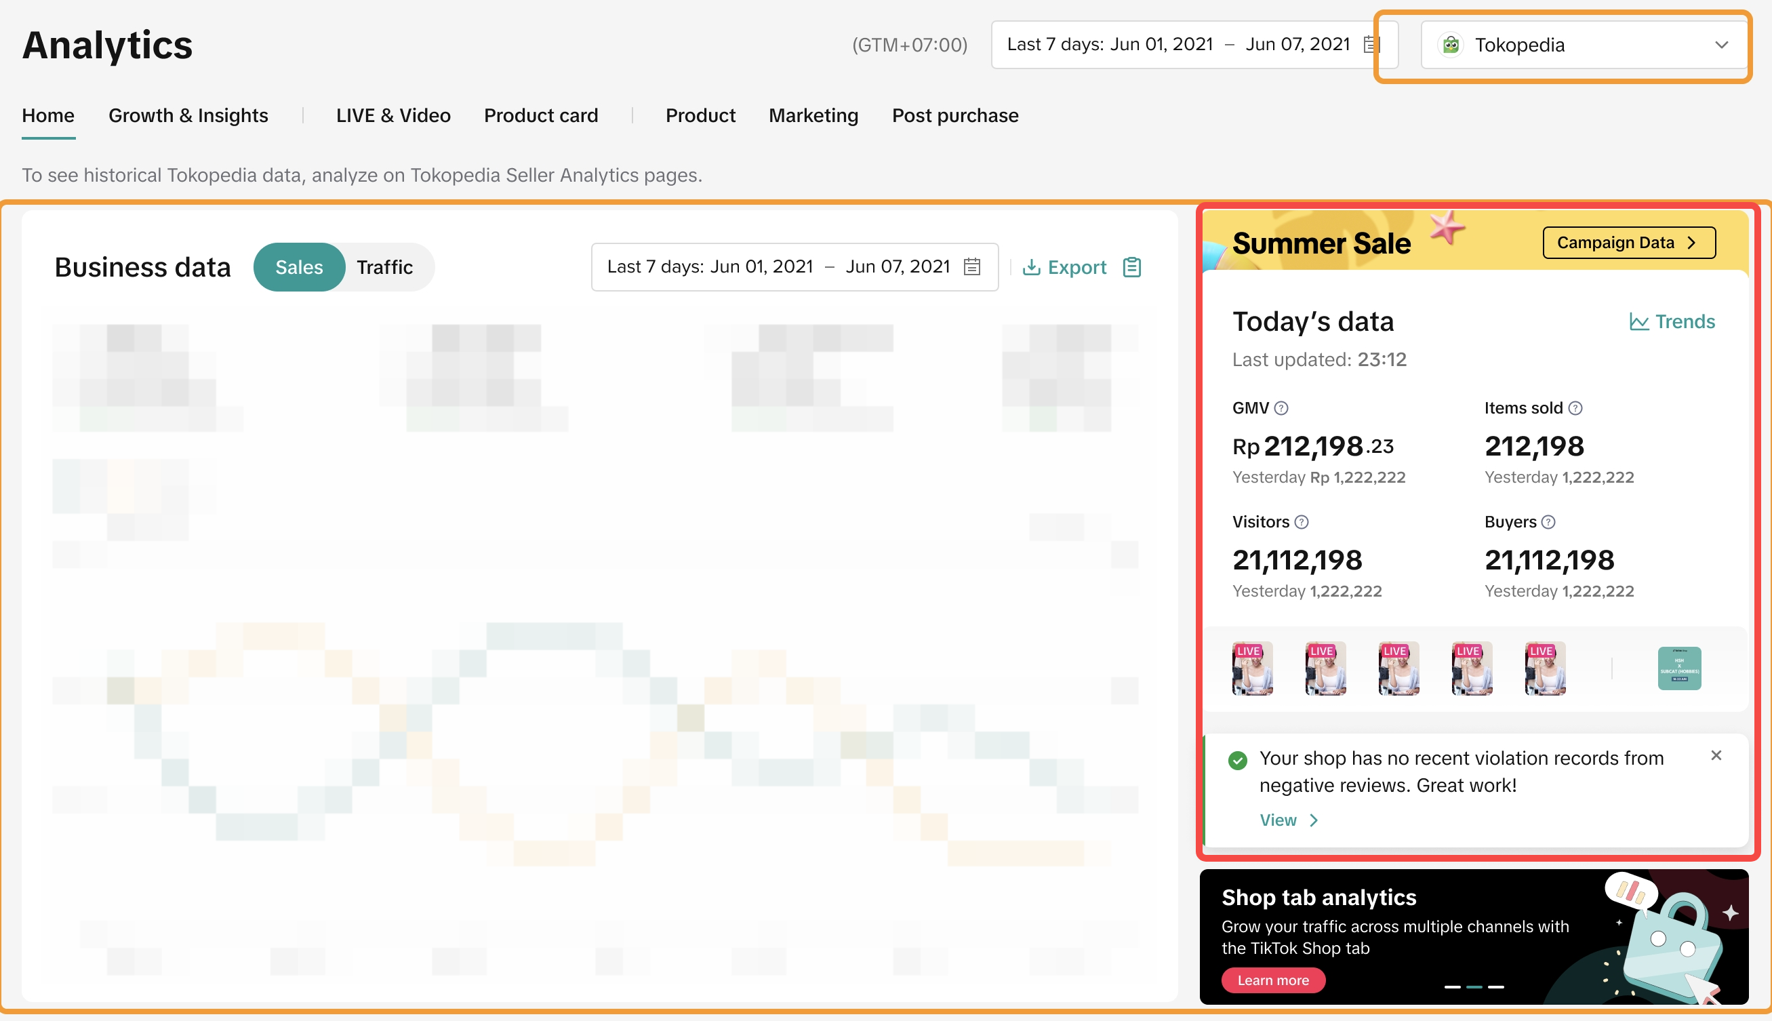Click the Items sold info icon
Screen dimensions: 1772x1021
1575,408
